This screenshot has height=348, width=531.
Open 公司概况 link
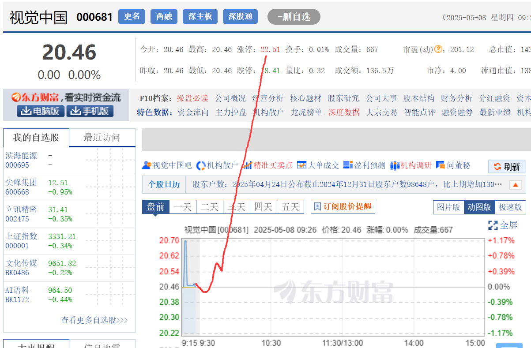(x=230, y=98)
